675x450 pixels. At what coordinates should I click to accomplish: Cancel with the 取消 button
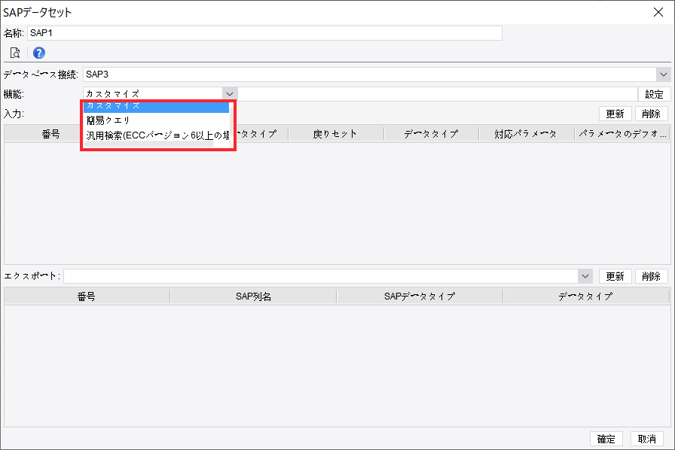click(646, 439)
